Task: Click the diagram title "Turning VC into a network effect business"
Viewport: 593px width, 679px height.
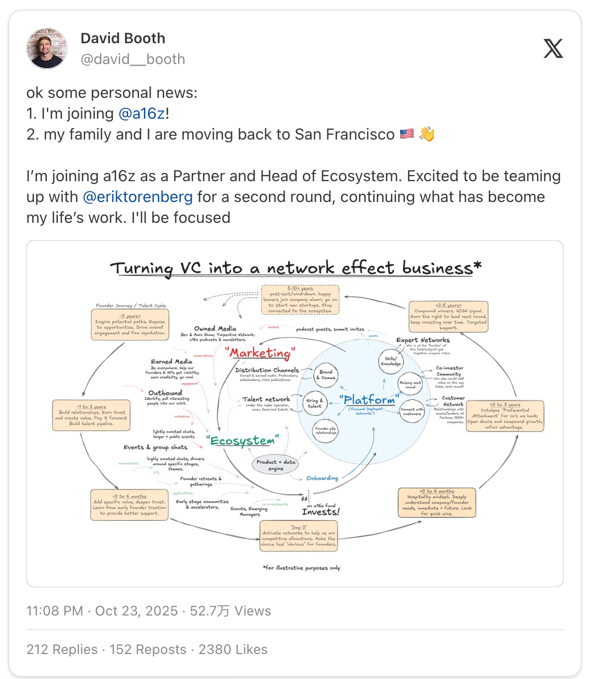Action: point(295,268)
